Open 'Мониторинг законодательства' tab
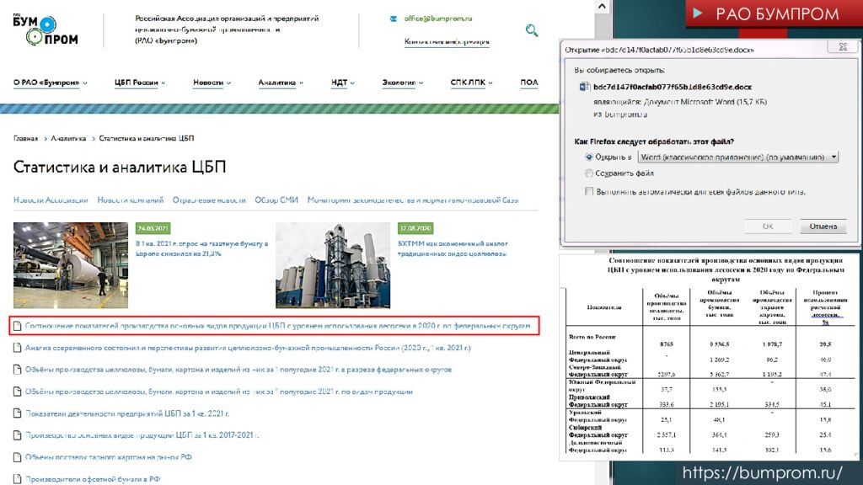 [413, 200]
